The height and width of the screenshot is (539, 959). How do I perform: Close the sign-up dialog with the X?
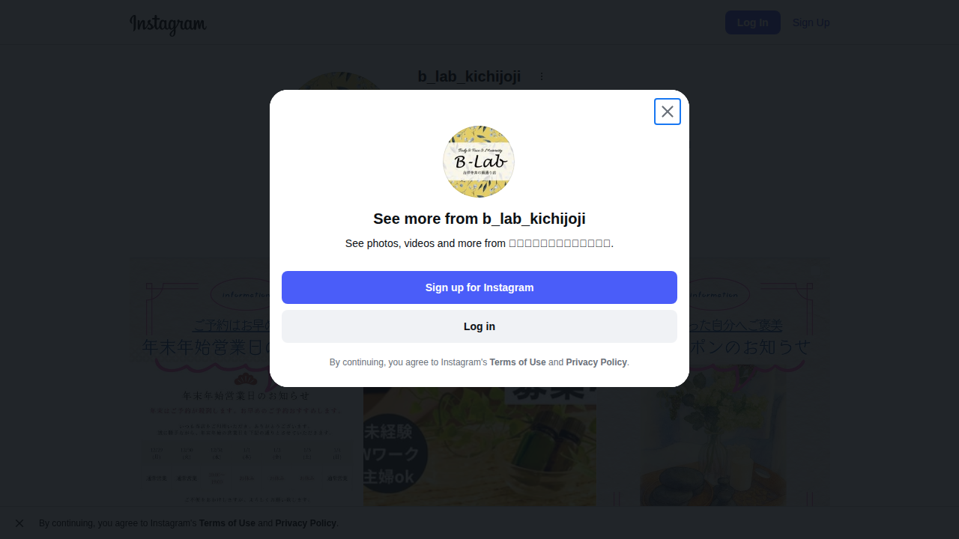(x=668, y=112)
